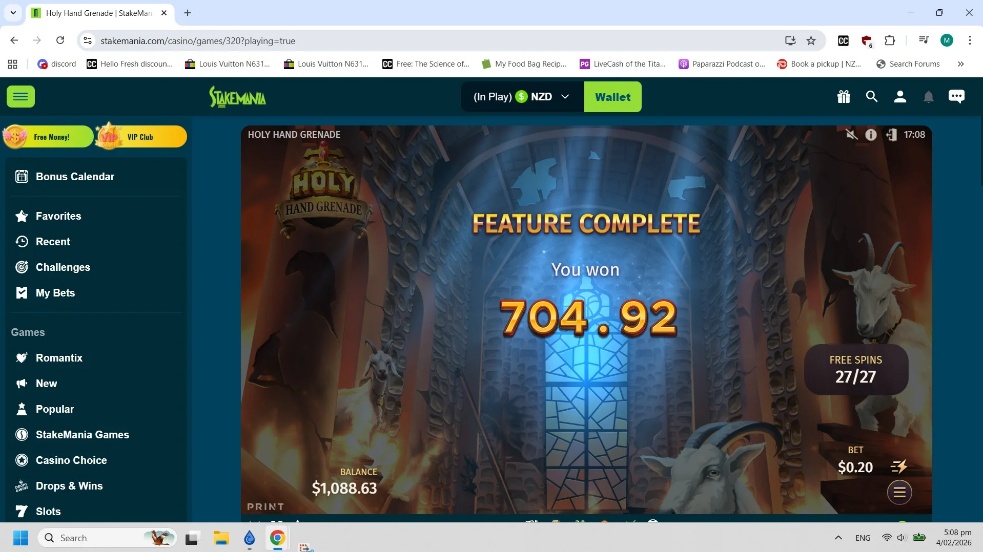Select New games category
The width and height of the screenshot is (983, 552).
[46, 384]
